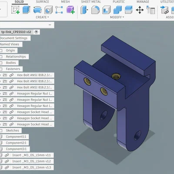
Task: Toggle visibility of the Relationships folder
Action: (x=1, y=57)
